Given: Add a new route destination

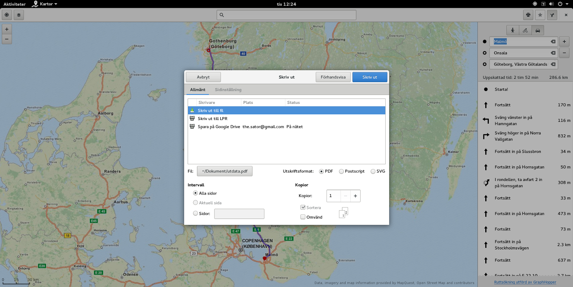Looking at the screenshot, I should [564, 42].
